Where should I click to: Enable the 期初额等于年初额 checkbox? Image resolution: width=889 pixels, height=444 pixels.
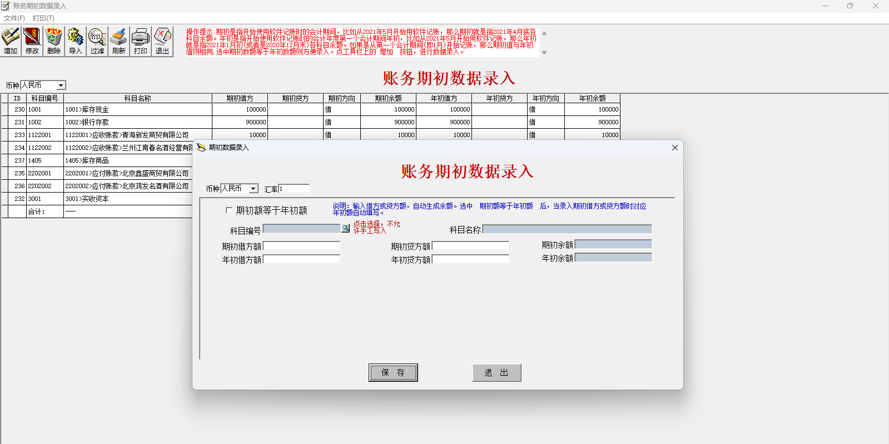pos(229,210)
